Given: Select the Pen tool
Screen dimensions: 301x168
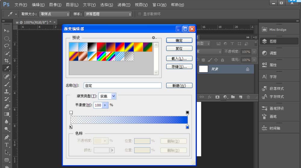Looking at the screenshot, I should tap(6, 137).
